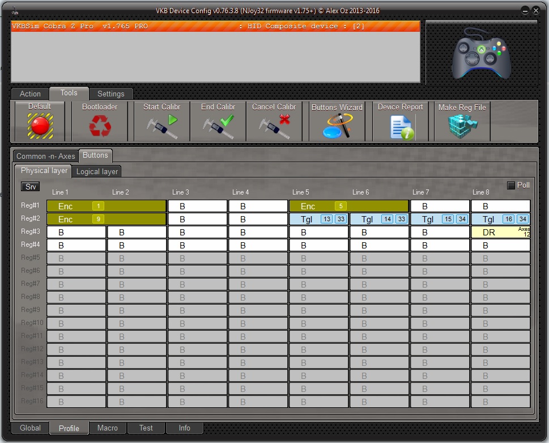Switch to the Action tab
This screenshot has height=443, width=549.
click(30, 94)
